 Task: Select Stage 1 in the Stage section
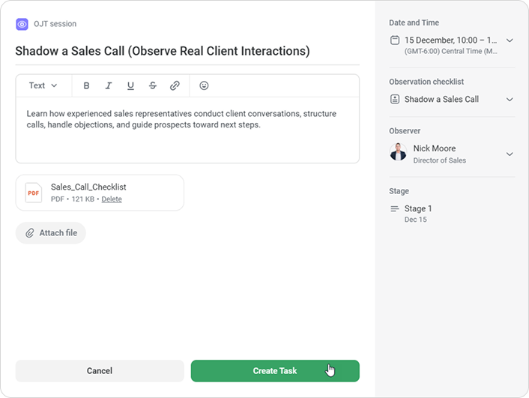click(417, 209)
